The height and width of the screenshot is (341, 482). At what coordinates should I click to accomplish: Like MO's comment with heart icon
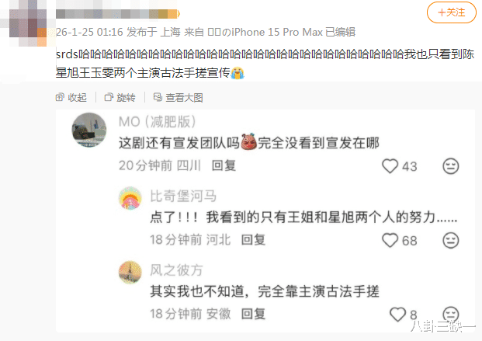point(390,166)
